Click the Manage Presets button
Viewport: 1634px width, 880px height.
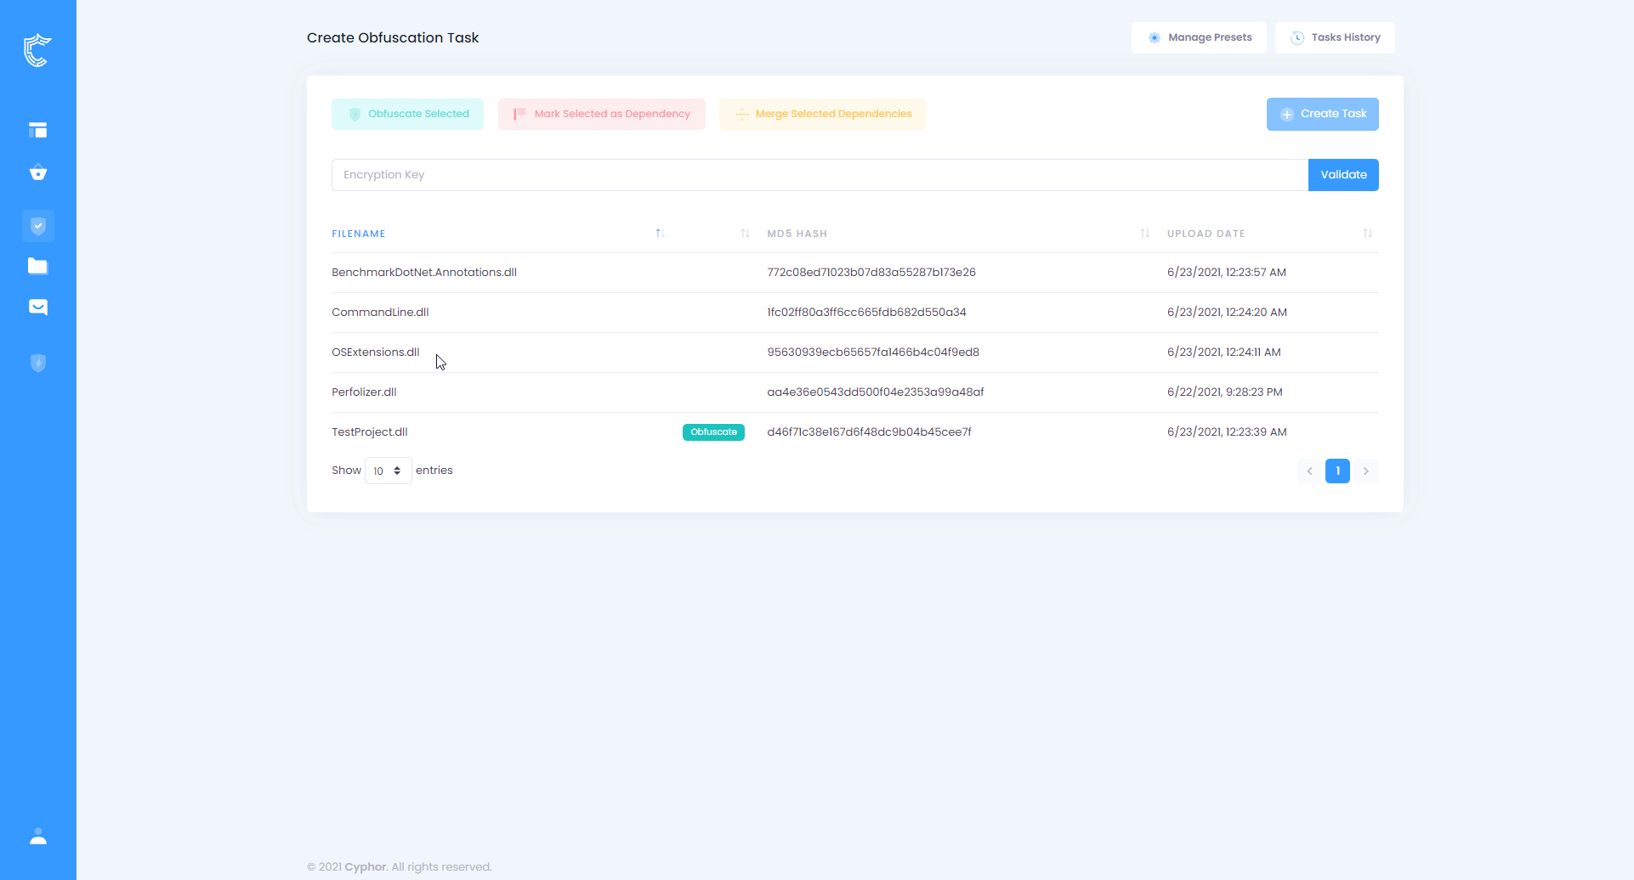[x=1199, y=37]
